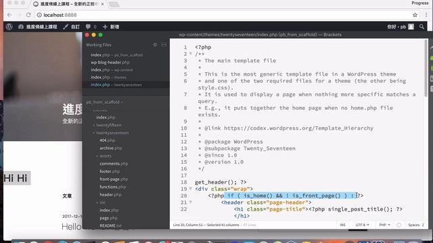Click editor vertical scrollbar
Screen dimensions: 433x243
(x=426, y=68)
